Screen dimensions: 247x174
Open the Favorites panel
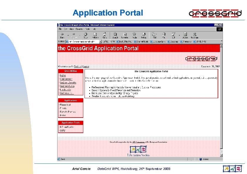(125, 35)
